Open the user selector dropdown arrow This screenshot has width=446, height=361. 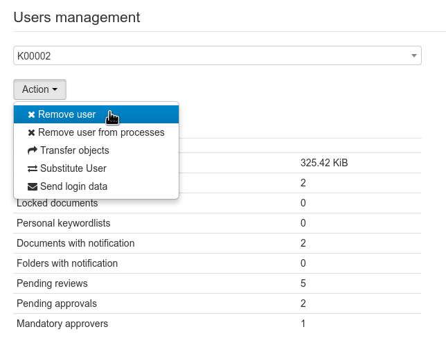[x=413, y=56]
